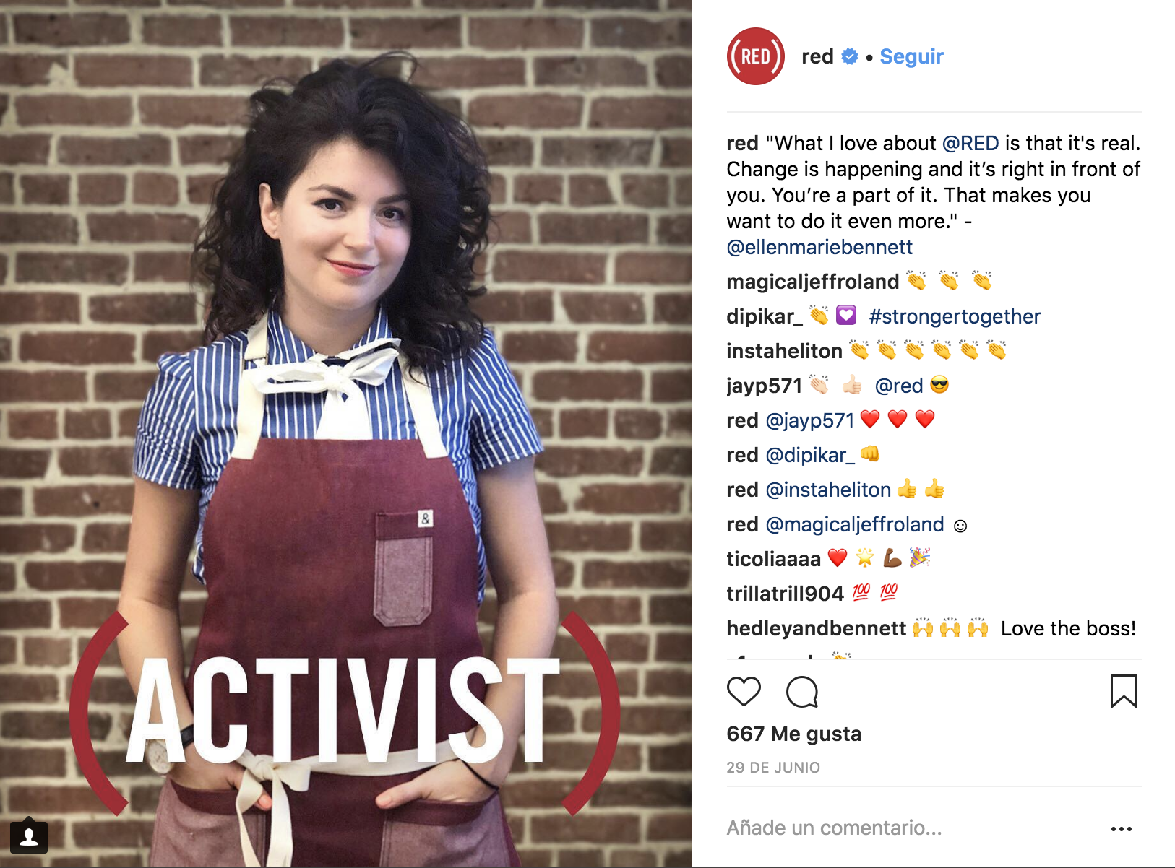Open hedleyandbennett commenter profile
This screenshot has width=1175, height=868.
coord(816,628)
